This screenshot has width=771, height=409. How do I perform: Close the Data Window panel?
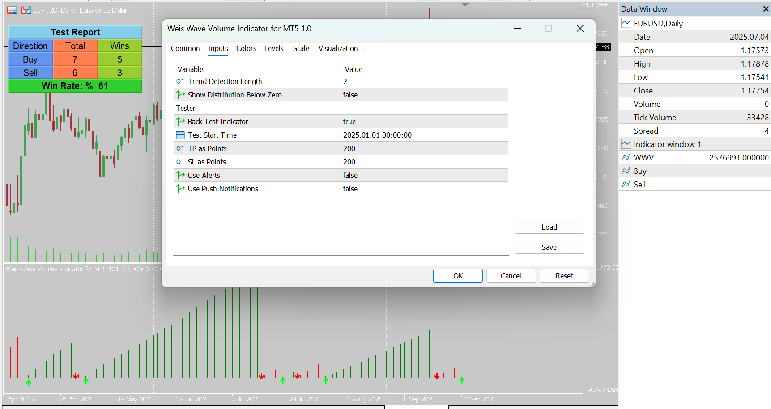coord(766,9)
